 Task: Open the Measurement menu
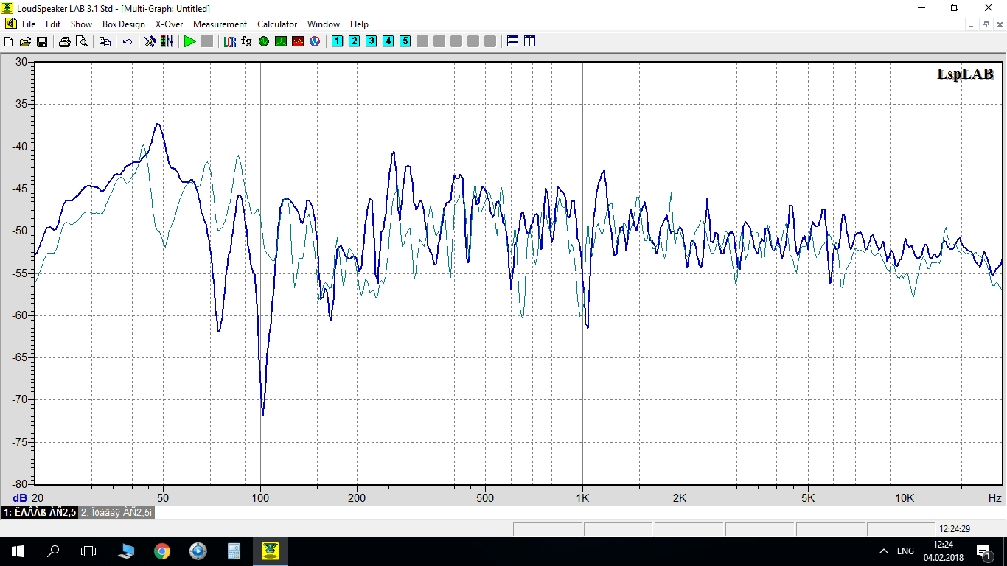click(220, 24)
